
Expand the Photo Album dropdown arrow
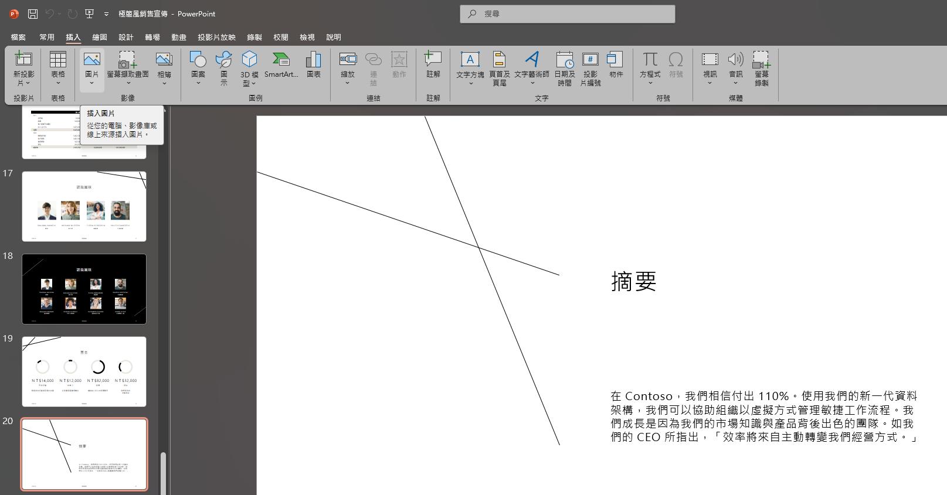[x=164, y=83]
